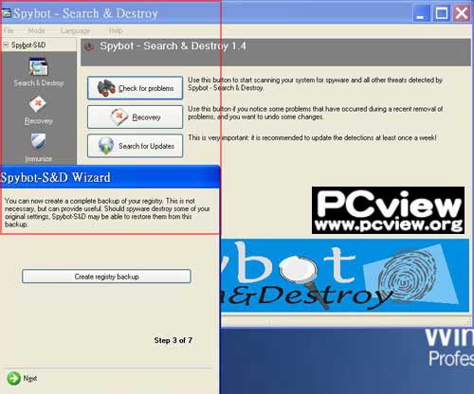Viewport: 474px width, 394px height.
Task: Click the Spybot fingerprint banner image
Action: click(x=344, y=276)
